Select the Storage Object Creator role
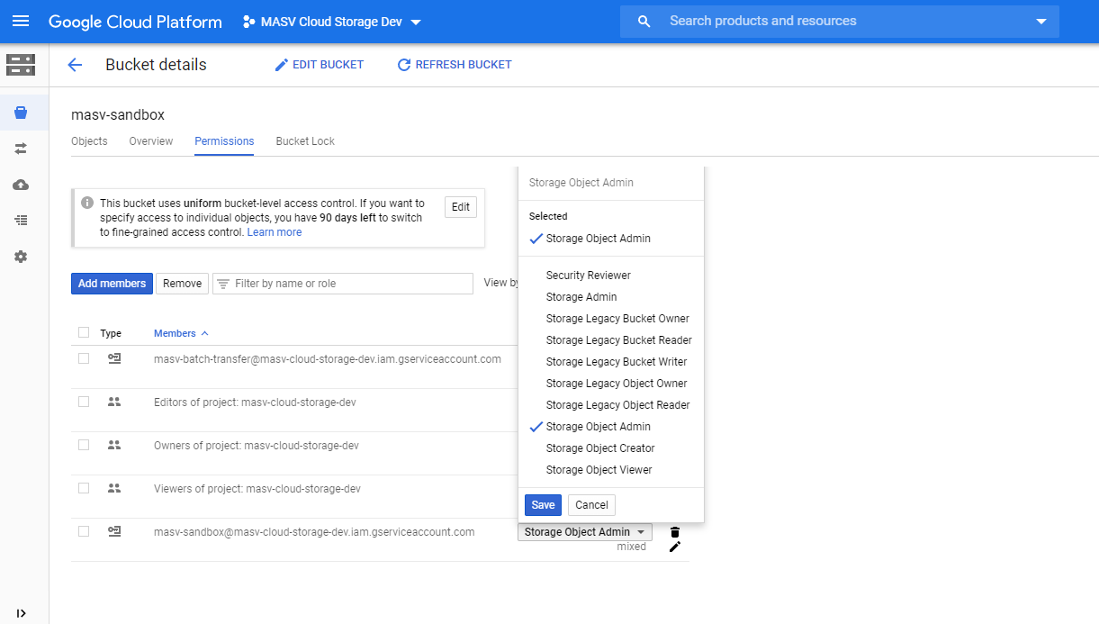Viewport: 1099px width, 624px height. (x=600, y=448)
